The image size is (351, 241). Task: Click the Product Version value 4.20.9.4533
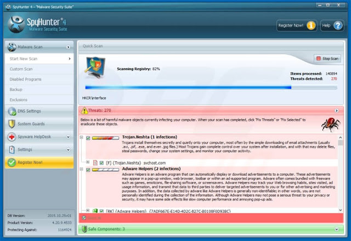coord(62,223)
